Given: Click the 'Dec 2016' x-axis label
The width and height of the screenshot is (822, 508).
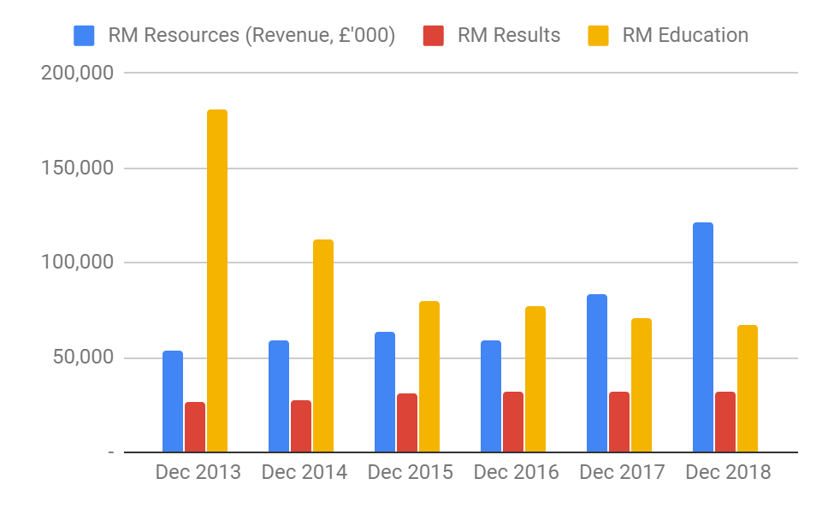Looking at the screenshot, I should coord(517,472).
